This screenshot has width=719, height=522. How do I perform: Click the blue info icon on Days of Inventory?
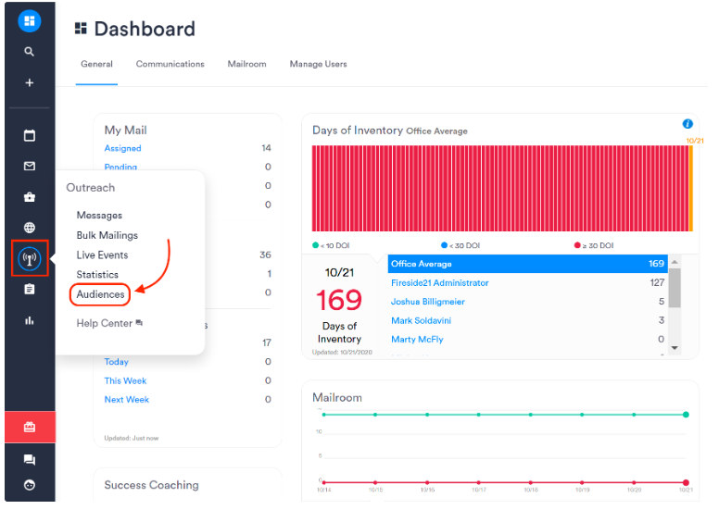pyautogui.click(x=687, y=124)
